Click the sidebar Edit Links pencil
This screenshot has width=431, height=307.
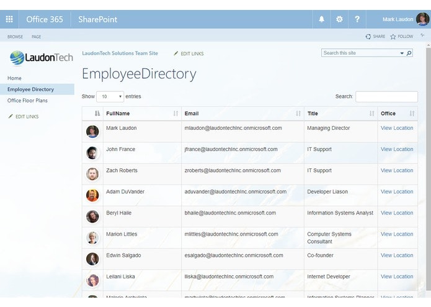11,116
